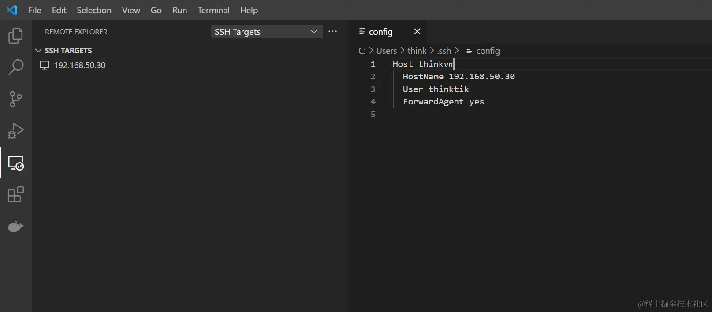The width and height of the screenshot is (712, 312).
Task: Select the Remote Explorer activity bar icon
Action: [16, 163]
